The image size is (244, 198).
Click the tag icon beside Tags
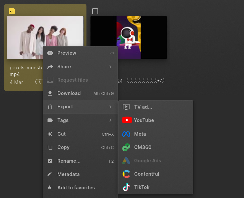pyautogui.click(x=50, y=120)
